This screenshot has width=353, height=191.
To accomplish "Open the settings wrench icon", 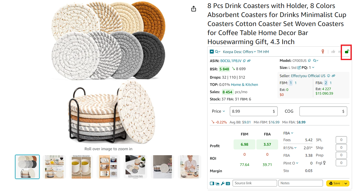I will (223, 183).
